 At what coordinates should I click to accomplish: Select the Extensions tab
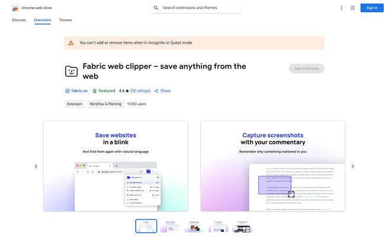pos(43,20)
